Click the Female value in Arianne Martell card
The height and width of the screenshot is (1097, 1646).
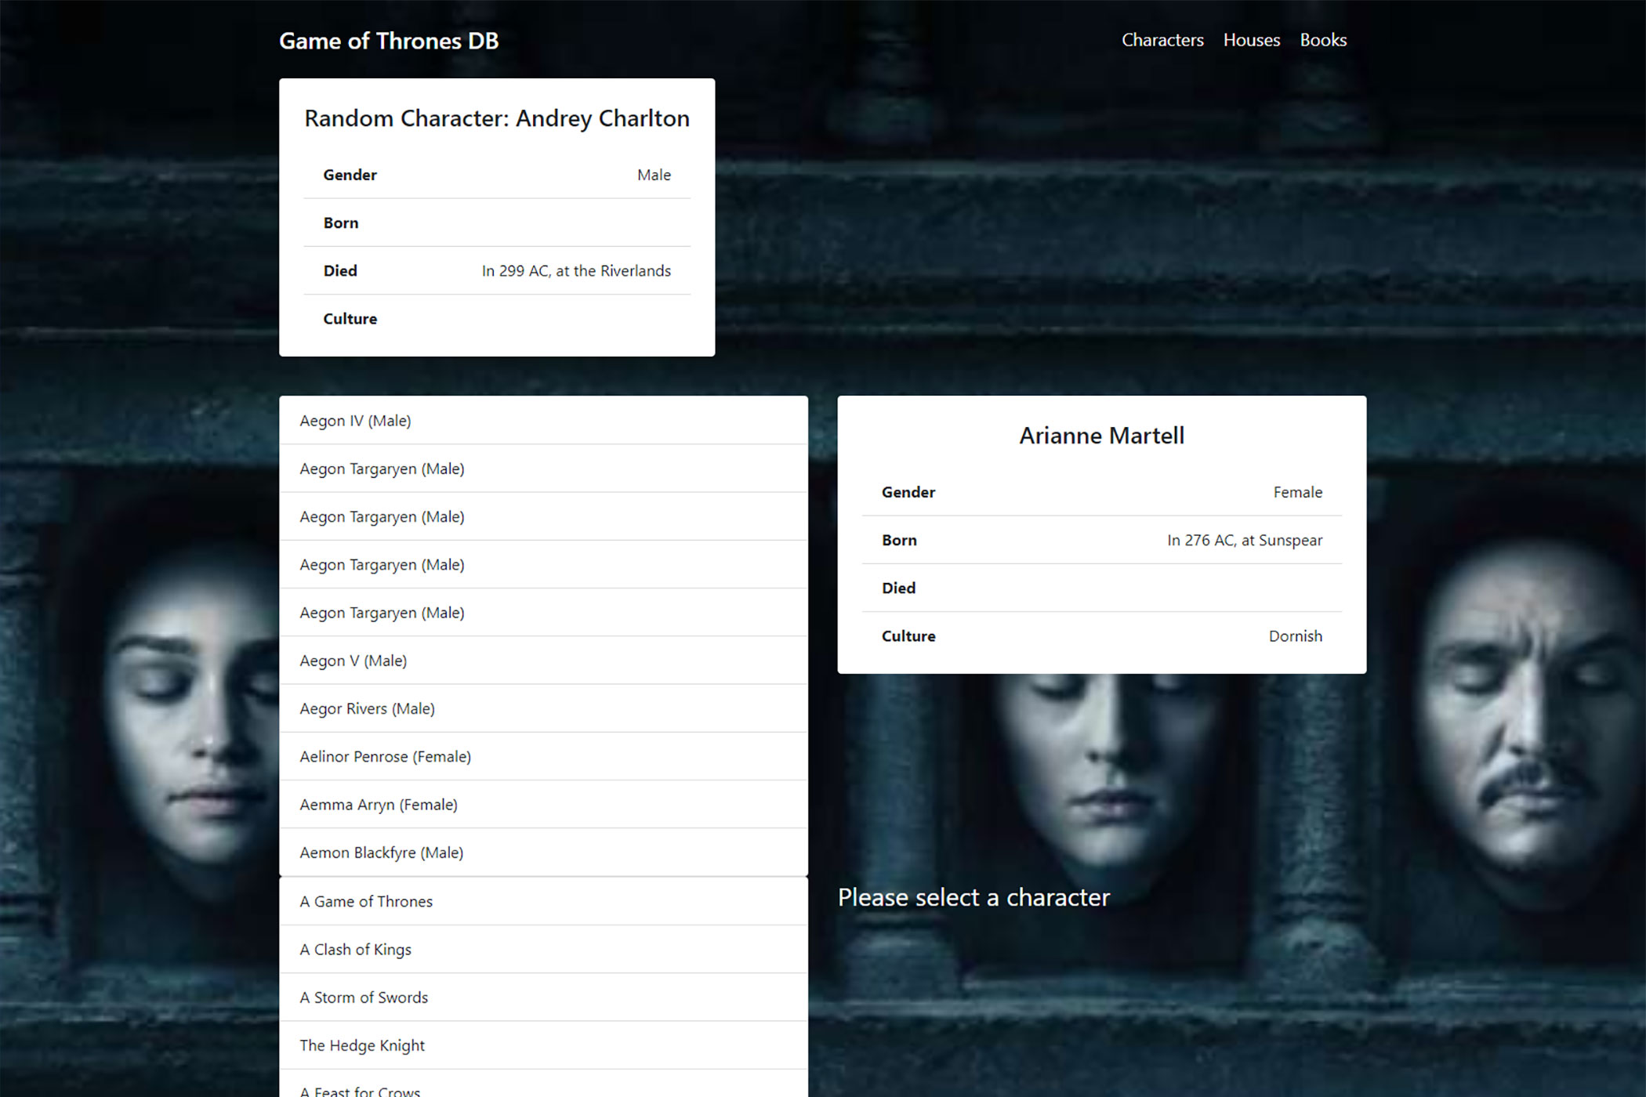(x=1297, y=492)
